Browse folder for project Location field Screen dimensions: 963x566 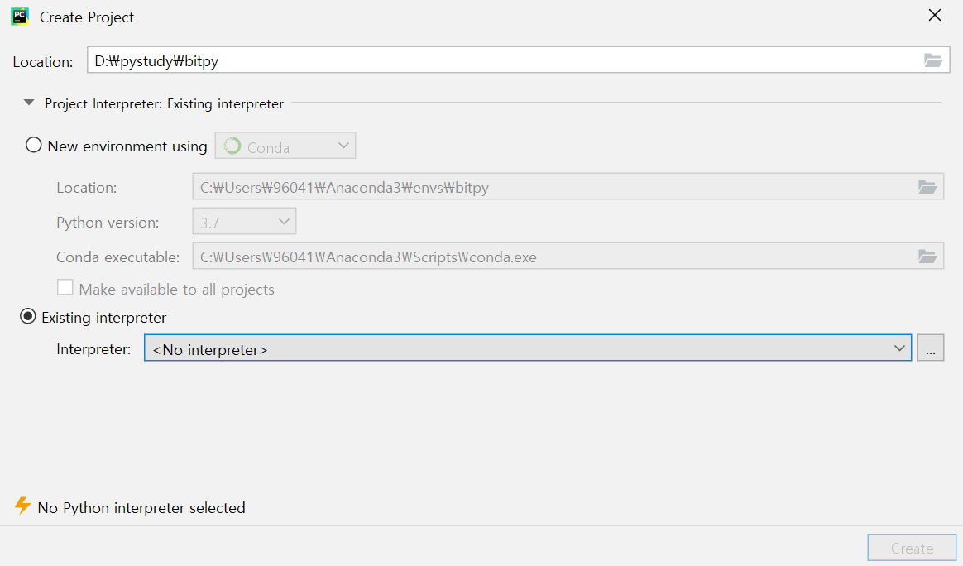coord(933,60)
